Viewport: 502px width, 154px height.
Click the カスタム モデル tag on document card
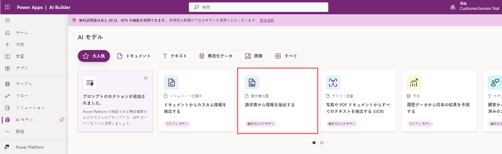point(177,124)
